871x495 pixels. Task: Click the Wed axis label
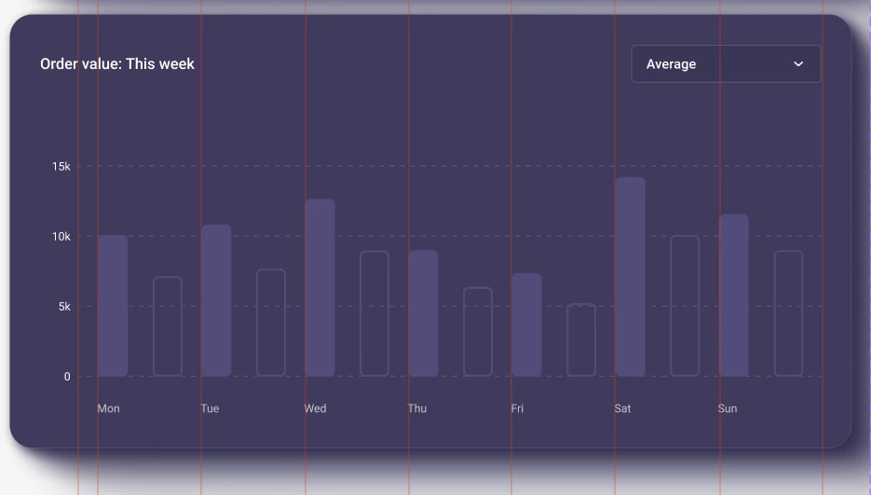[x=316, y=408]
